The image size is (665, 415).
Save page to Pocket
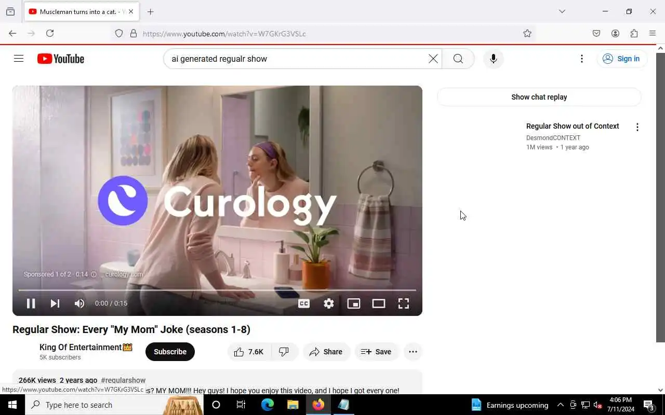[596, 33]
